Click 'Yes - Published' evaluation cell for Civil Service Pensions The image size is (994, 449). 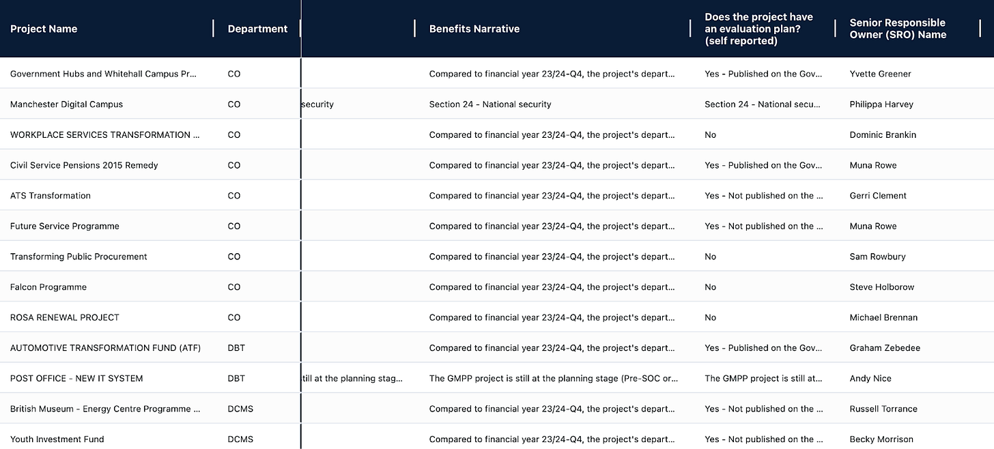coord(764,165)
